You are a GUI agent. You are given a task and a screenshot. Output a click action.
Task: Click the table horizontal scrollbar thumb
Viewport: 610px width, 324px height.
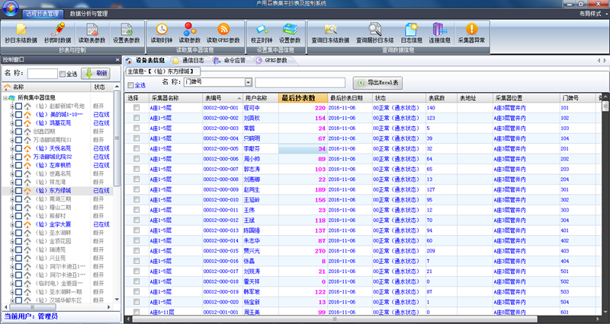coord(335,319)
